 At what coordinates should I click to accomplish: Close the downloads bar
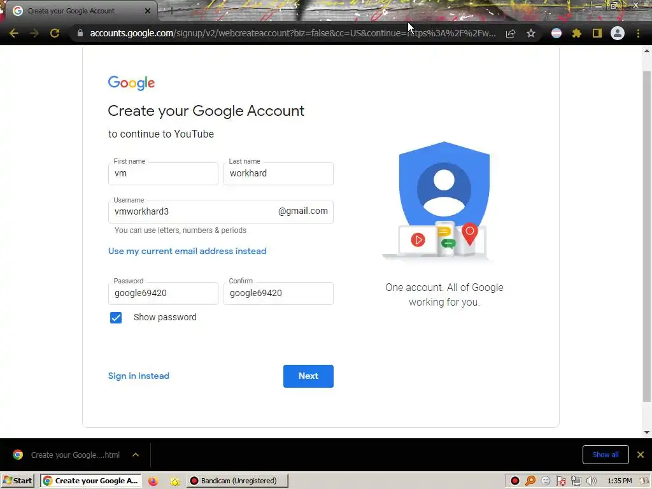pyautogui.click(x=641, y=455)
